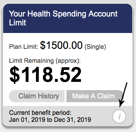
Task: Click the (Single) coverage text
Action: click(x=95, y=47)
